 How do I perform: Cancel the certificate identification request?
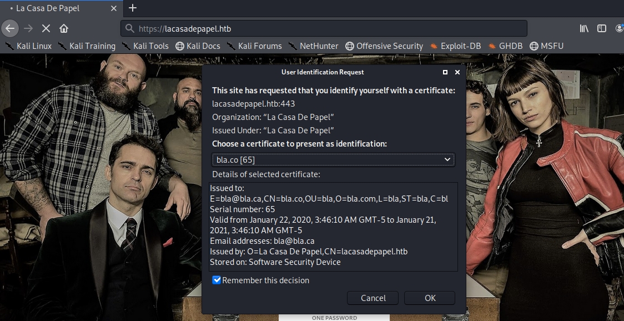[x=373, y=298]
